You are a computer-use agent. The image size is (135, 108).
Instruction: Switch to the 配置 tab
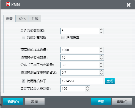coord(9,19)
